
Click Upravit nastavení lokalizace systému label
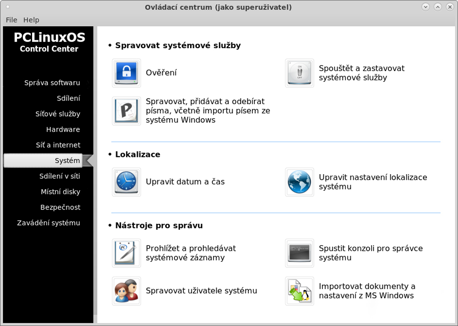[373, 182]
